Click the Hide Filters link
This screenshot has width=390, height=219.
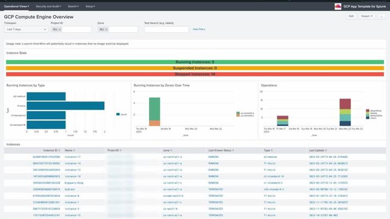[x=199, y=30]
